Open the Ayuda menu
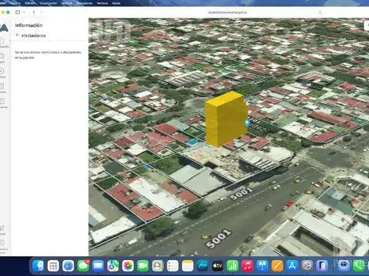 coord(116,3)
